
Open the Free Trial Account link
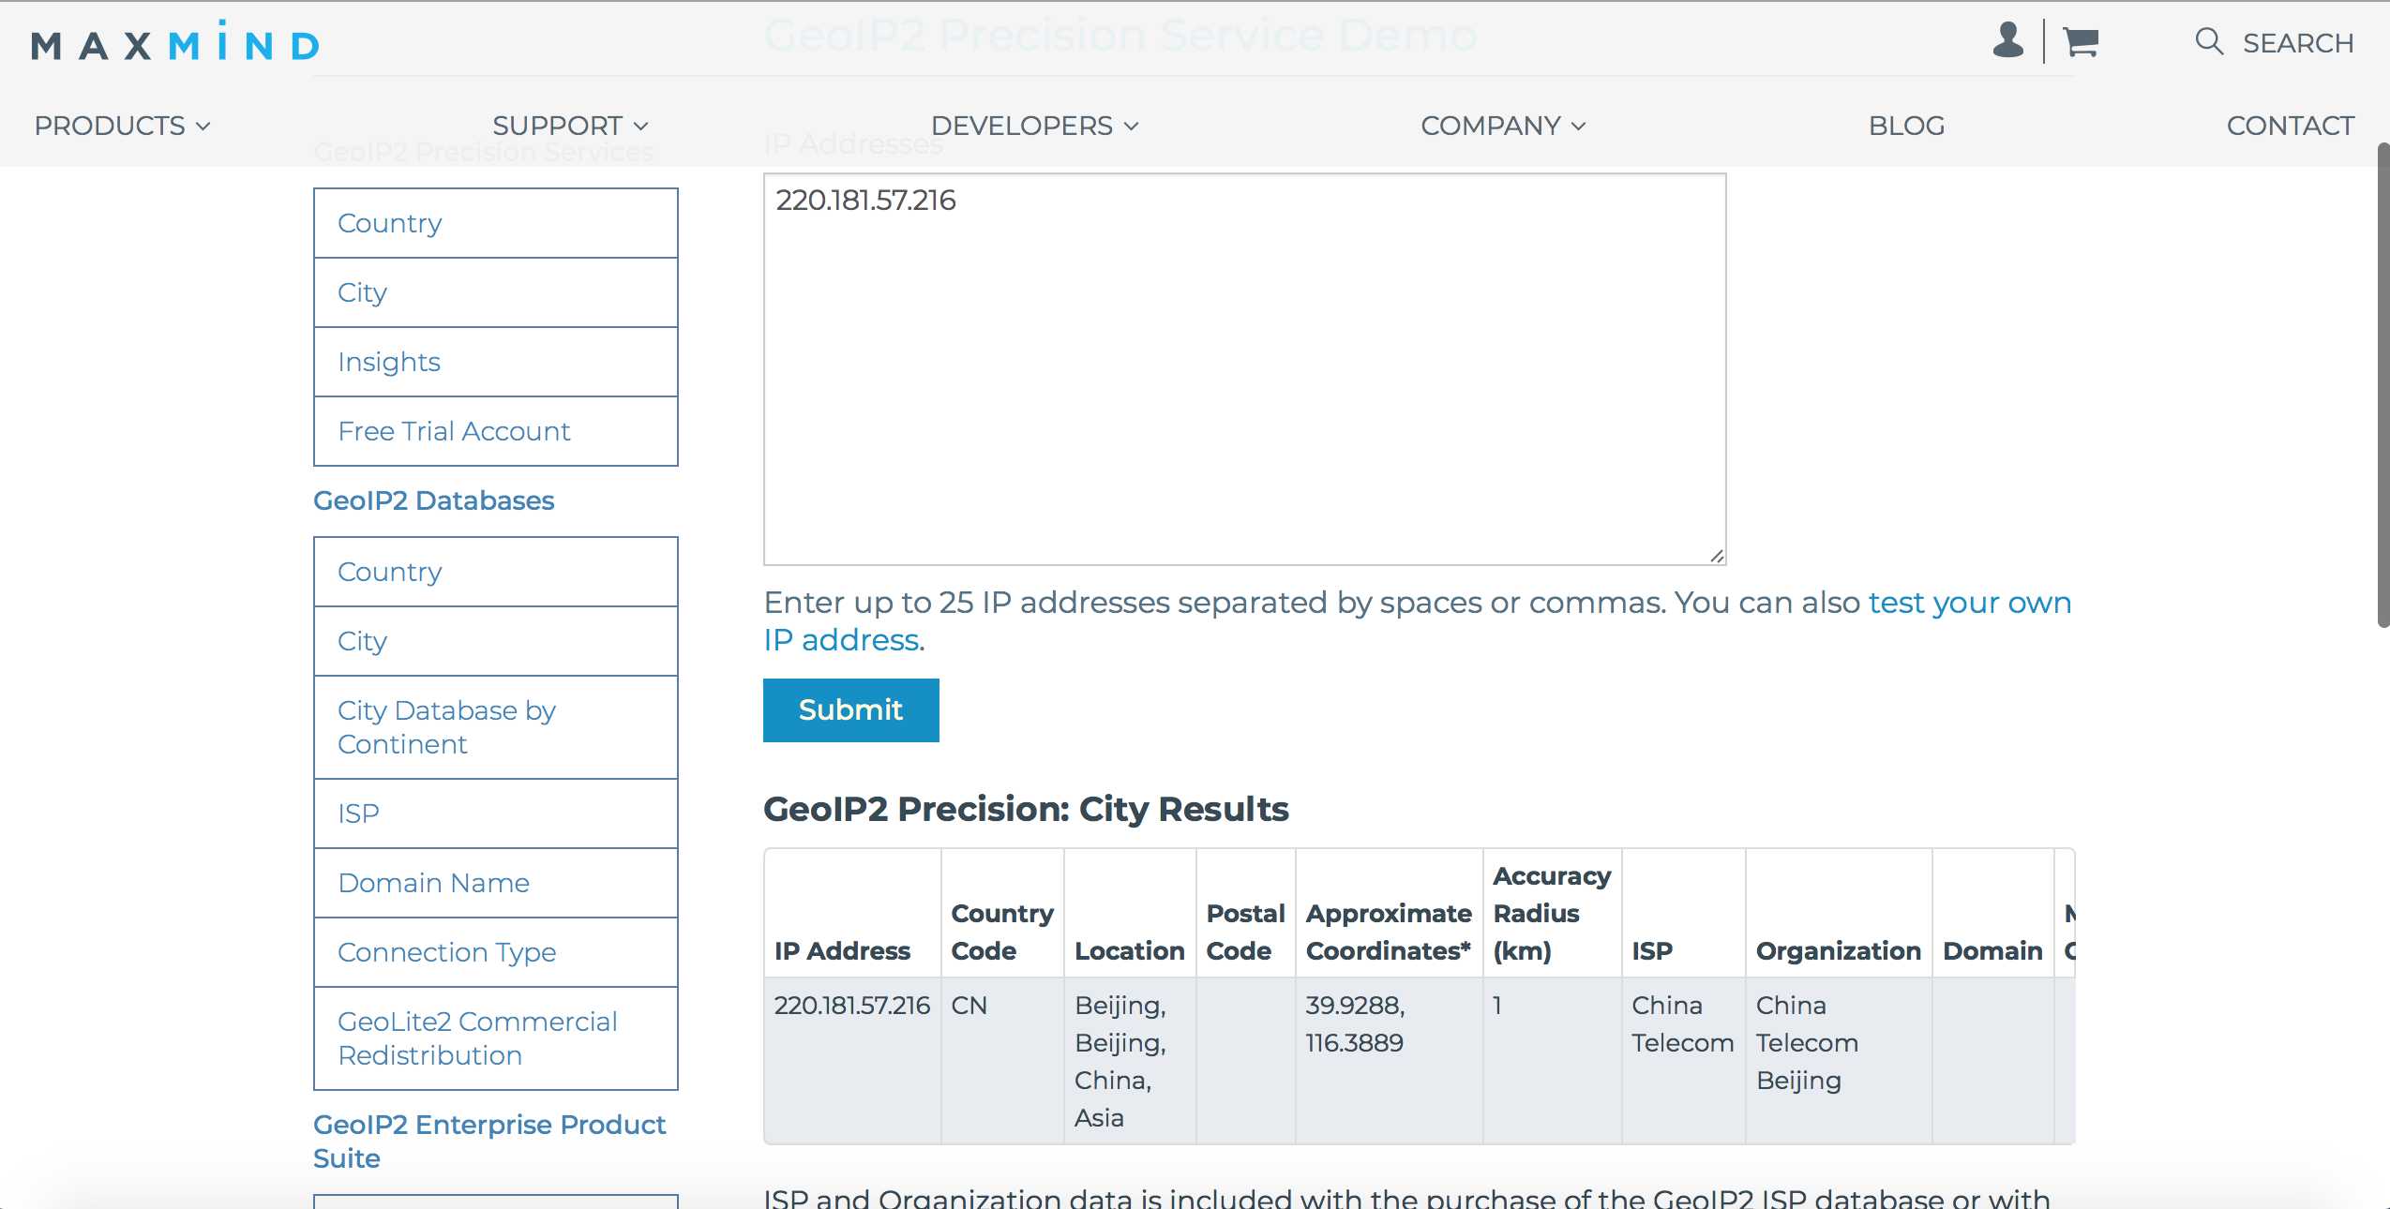point(496,431)
